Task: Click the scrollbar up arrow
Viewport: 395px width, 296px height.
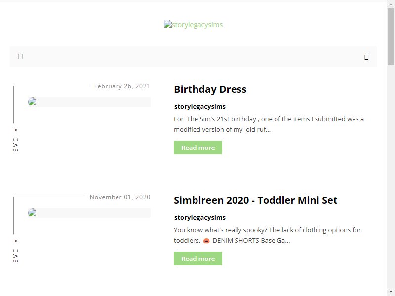Action: click(x=391, y=3)
